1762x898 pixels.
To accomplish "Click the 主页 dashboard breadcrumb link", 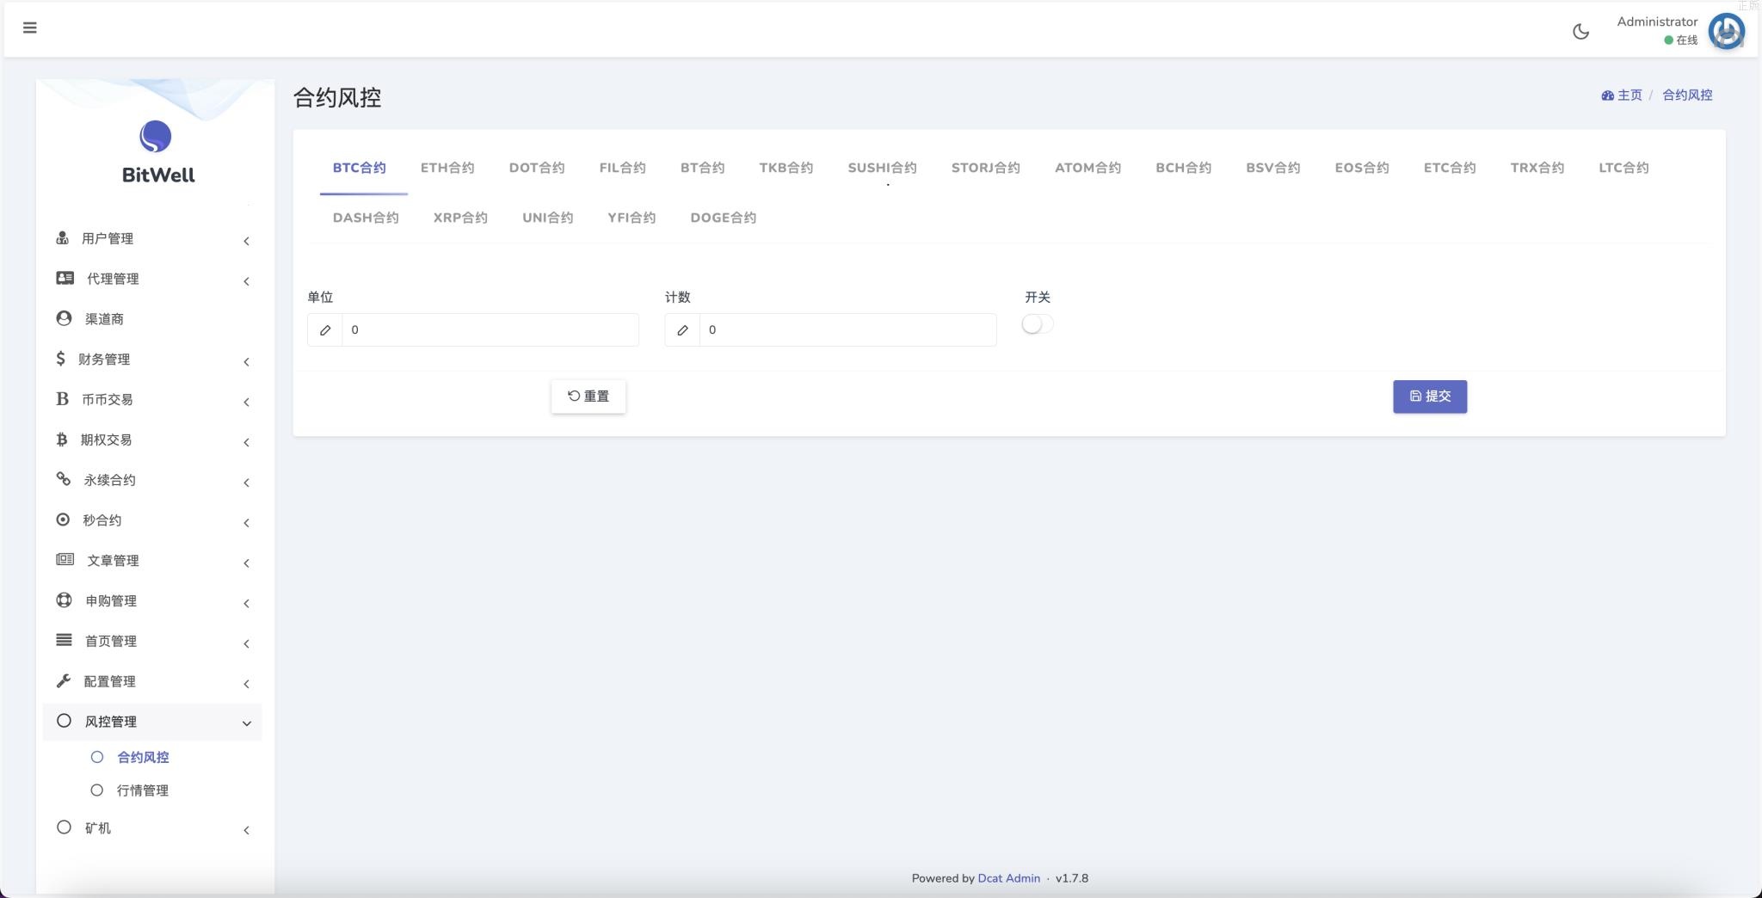I will coord(1622,95).
